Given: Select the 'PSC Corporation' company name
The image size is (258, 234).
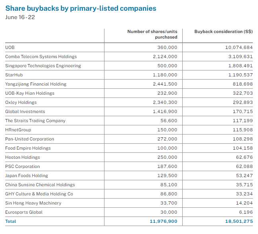Looking at the screenshot, I should coord(22,166).
